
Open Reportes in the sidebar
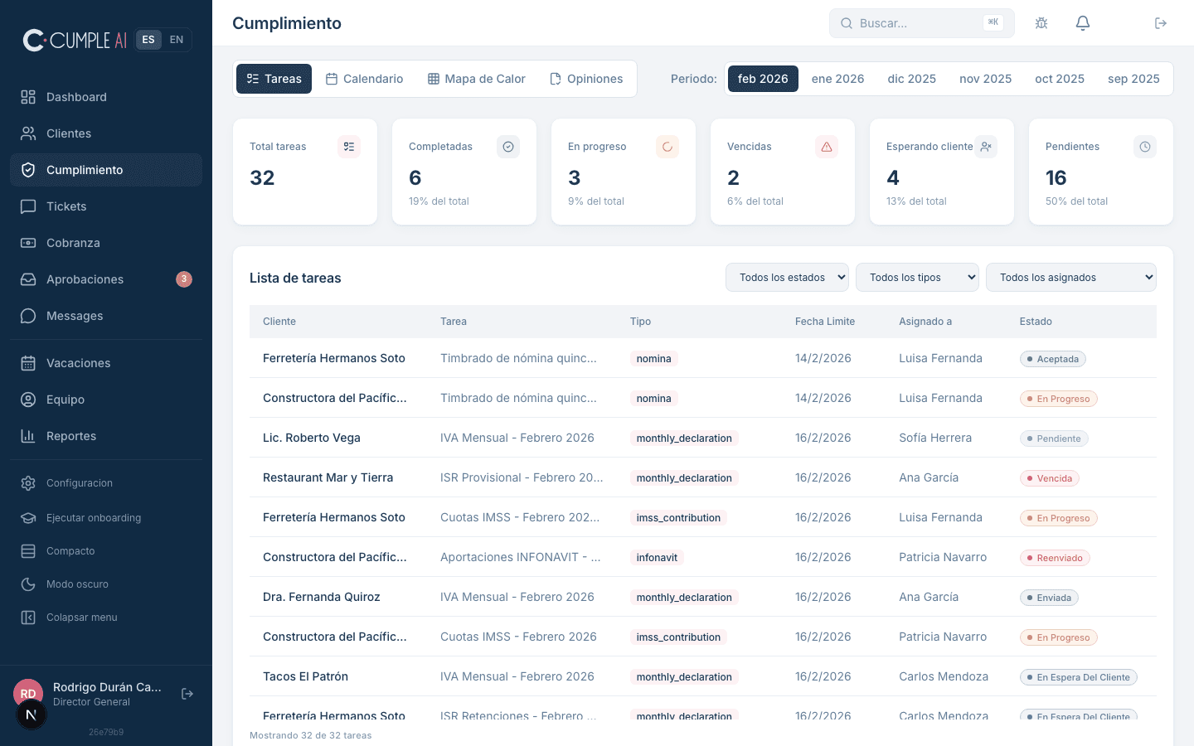point(71,436)
